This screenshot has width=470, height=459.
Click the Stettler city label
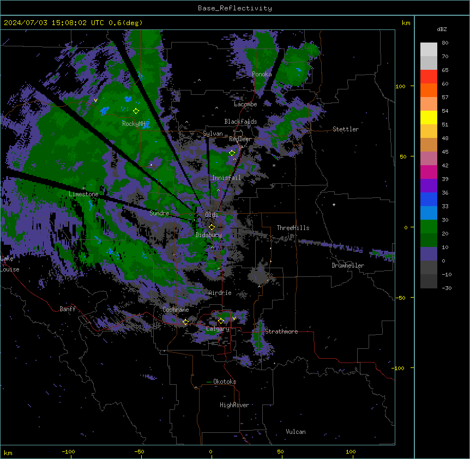(x=346, y=129)
